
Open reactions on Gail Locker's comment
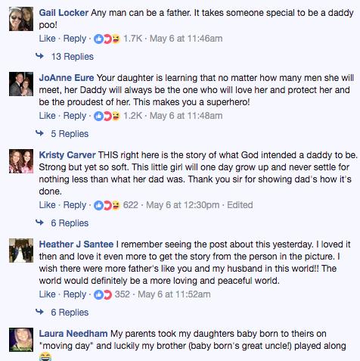click(107, 39)
